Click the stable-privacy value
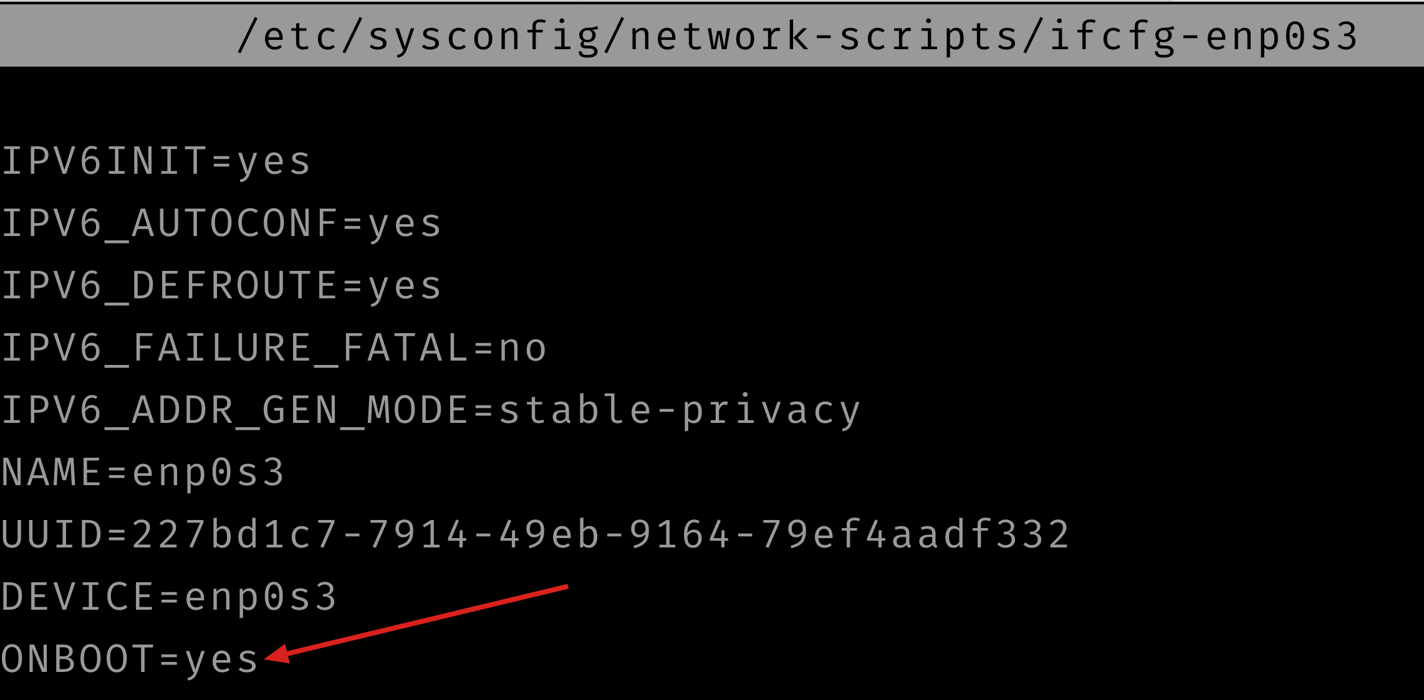The width and height of the screenshot is (1424, 700). pos(680,411)
